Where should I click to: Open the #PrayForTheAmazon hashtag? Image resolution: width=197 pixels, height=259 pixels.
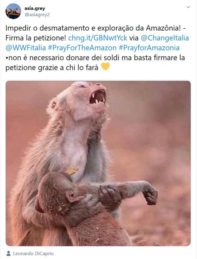(x=82, y=48)
